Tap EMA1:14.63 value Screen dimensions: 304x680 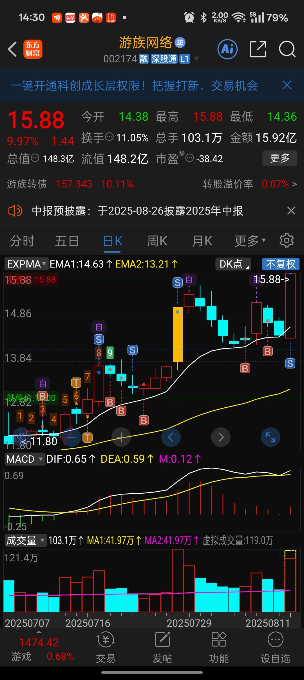pos(81,264)
